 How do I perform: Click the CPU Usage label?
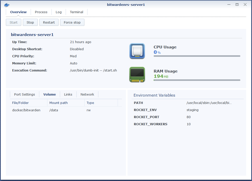pyautogui.click(x=165, y=47)
